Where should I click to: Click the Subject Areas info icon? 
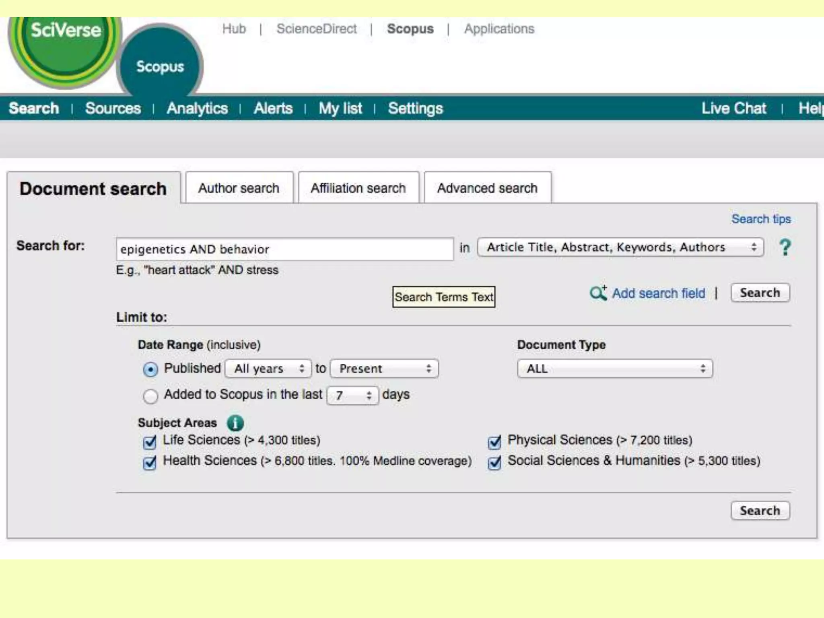[235, 423]
